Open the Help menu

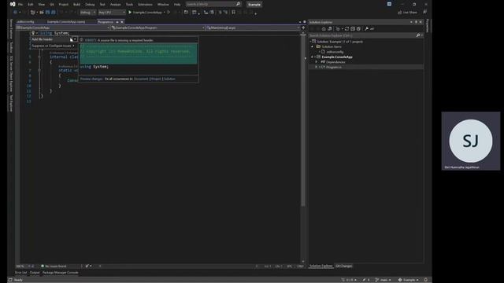coord(177,5)
